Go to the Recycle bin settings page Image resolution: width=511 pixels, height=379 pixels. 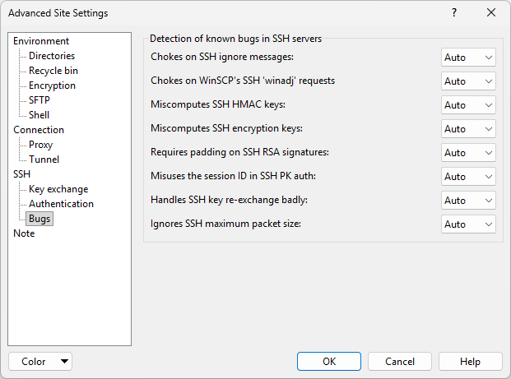point(53,71)
